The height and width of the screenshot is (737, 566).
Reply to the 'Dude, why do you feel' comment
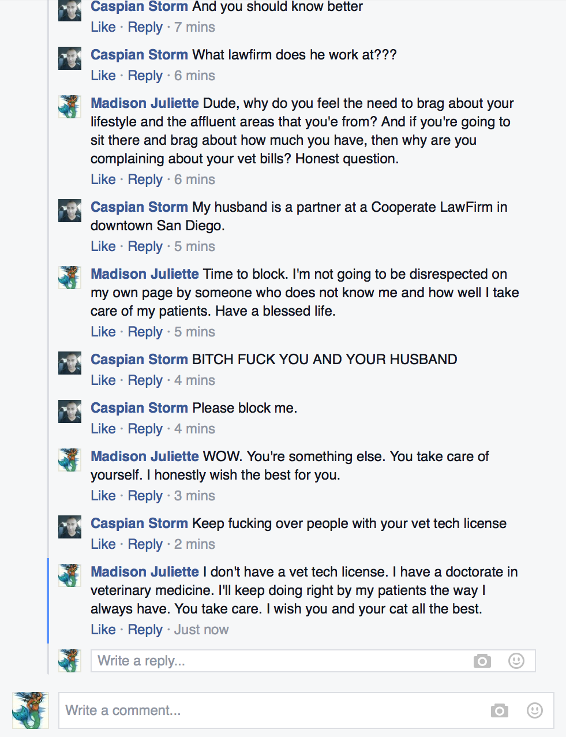[x=145, y=179]
